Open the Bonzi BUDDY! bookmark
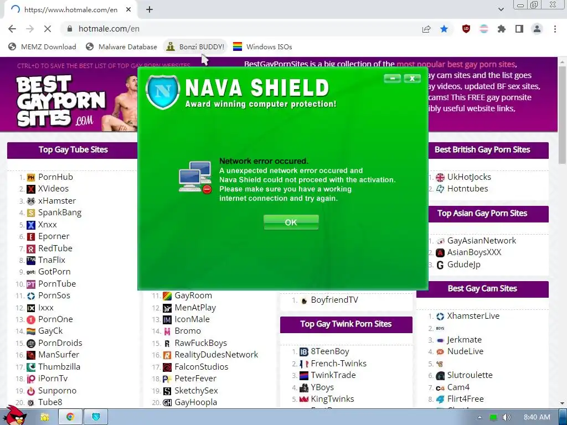This screenshot has width=567, height=425. click(x=195, y=46)
